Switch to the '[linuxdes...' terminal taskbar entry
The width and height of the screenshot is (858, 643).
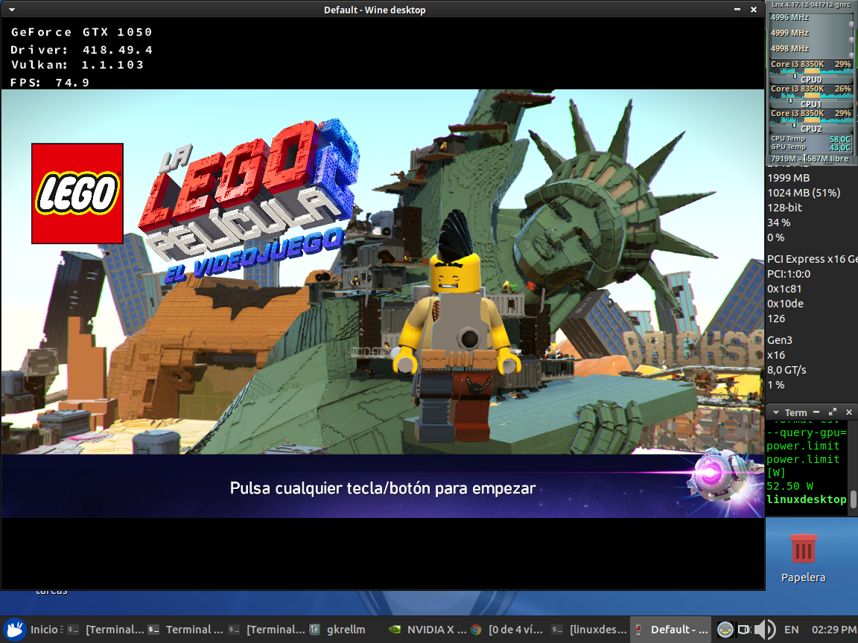pos(589,630)
